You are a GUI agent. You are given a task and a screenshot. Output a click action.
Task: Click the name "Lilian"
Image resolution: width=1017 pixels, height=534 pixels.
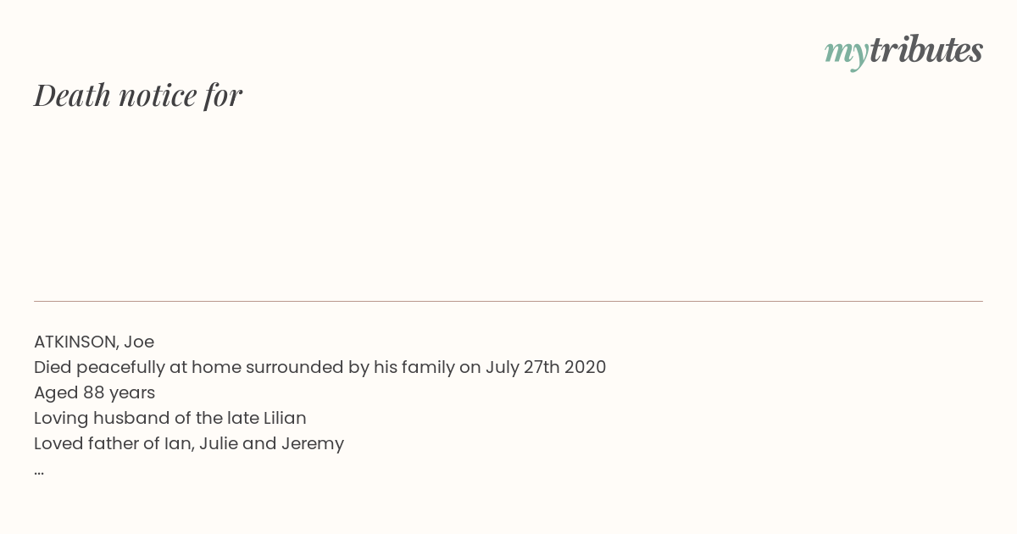point(285,418)
